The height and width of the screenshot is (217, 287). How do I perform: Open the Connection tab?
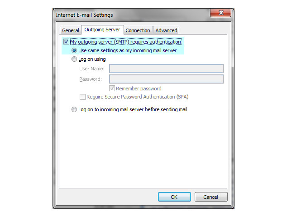138,30
